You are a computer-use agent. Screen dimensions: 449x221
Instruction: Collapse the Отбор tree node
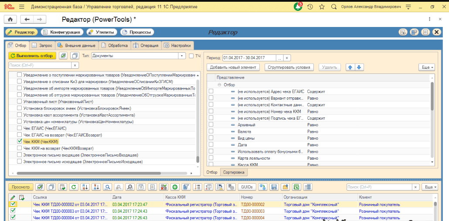click(219, 85)
